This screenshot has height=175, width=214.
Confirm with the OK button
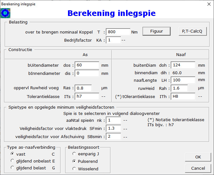tap(198, 157)
